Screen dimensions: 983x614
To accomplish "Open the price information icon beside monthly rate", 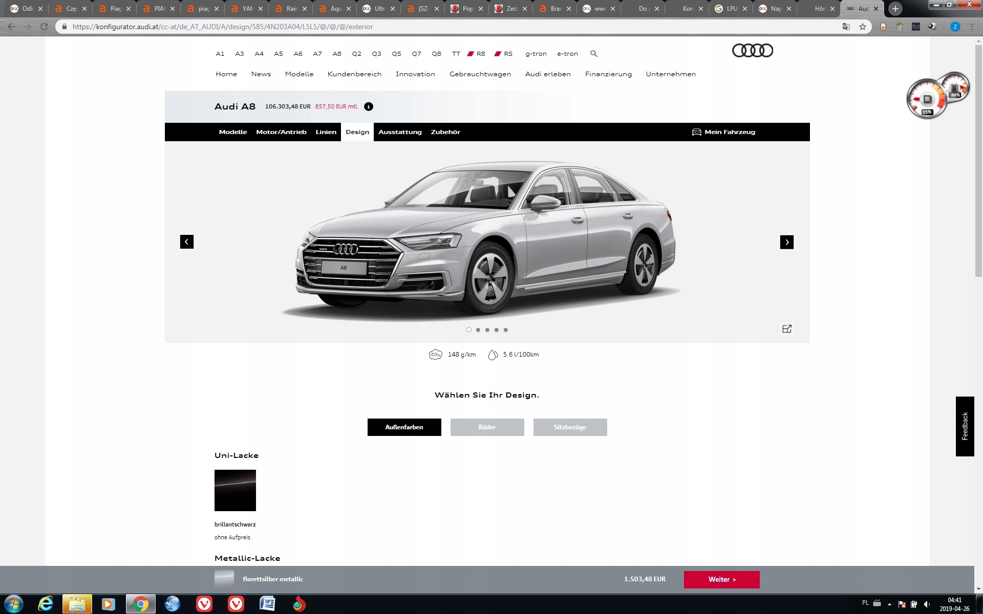I will point(369,106).
